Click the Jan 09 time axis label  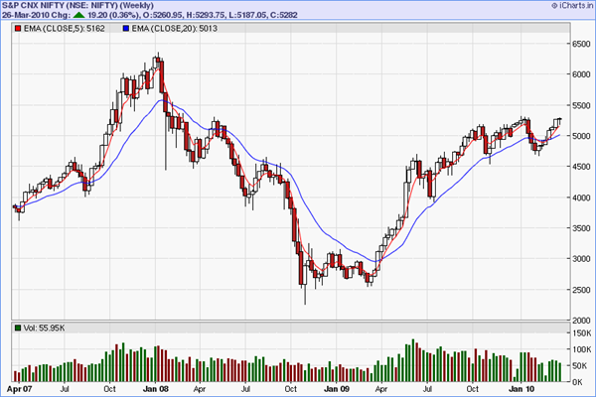pyautogui.click(x=337, y=389)
